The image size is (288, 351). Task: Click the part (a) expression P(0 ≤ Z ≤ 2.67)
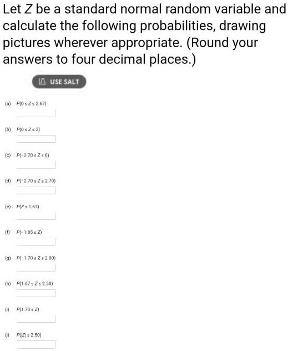point(32,103)
